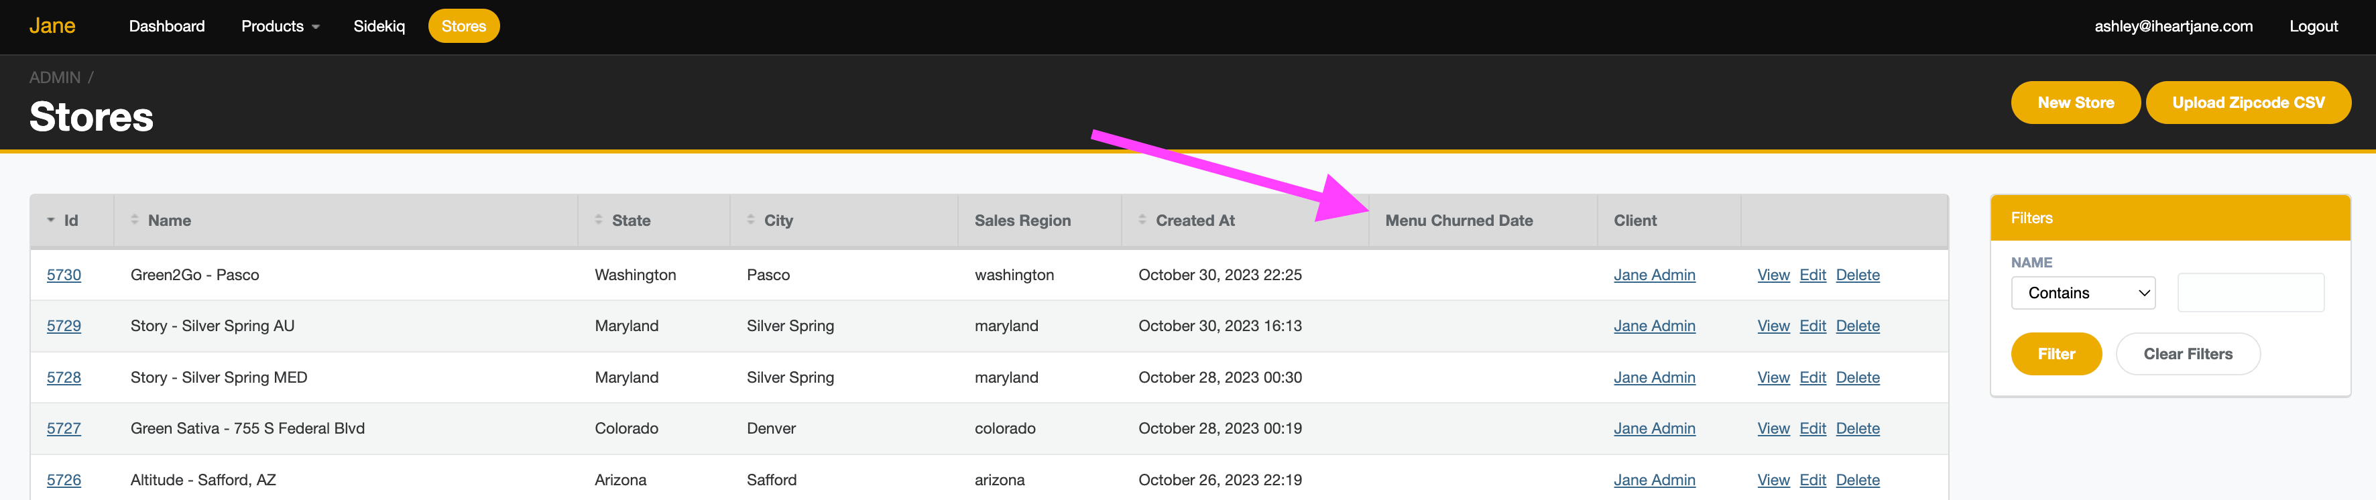Sort stores by City column
This screenshot has width=2376, height=500.
(x=778, y=221)
